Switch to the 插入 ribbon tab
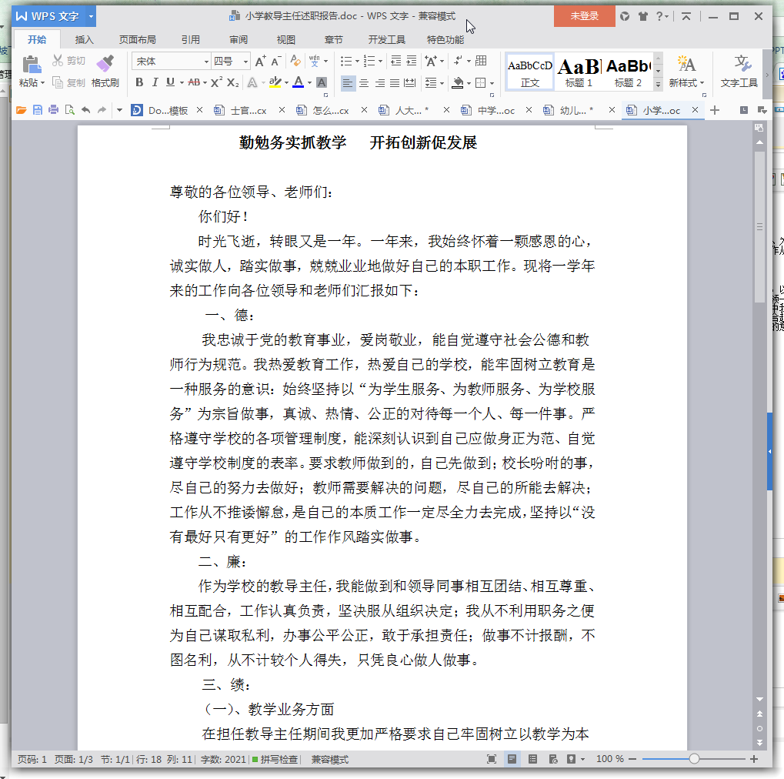 tap(85, 40)
